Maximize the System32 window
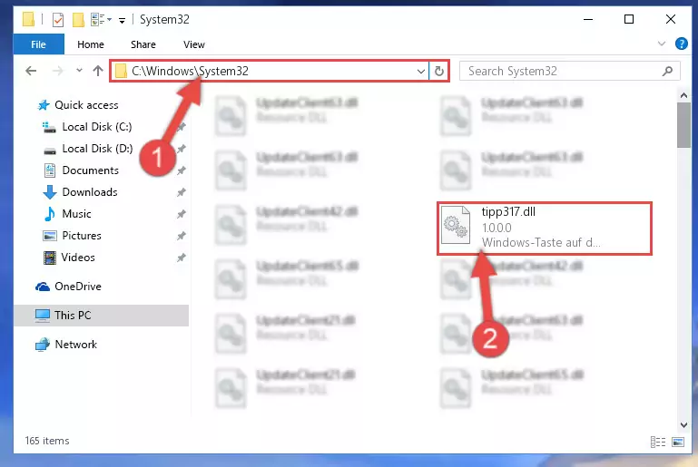This screenshot has height=467, width=698. [x=629, y=19]
